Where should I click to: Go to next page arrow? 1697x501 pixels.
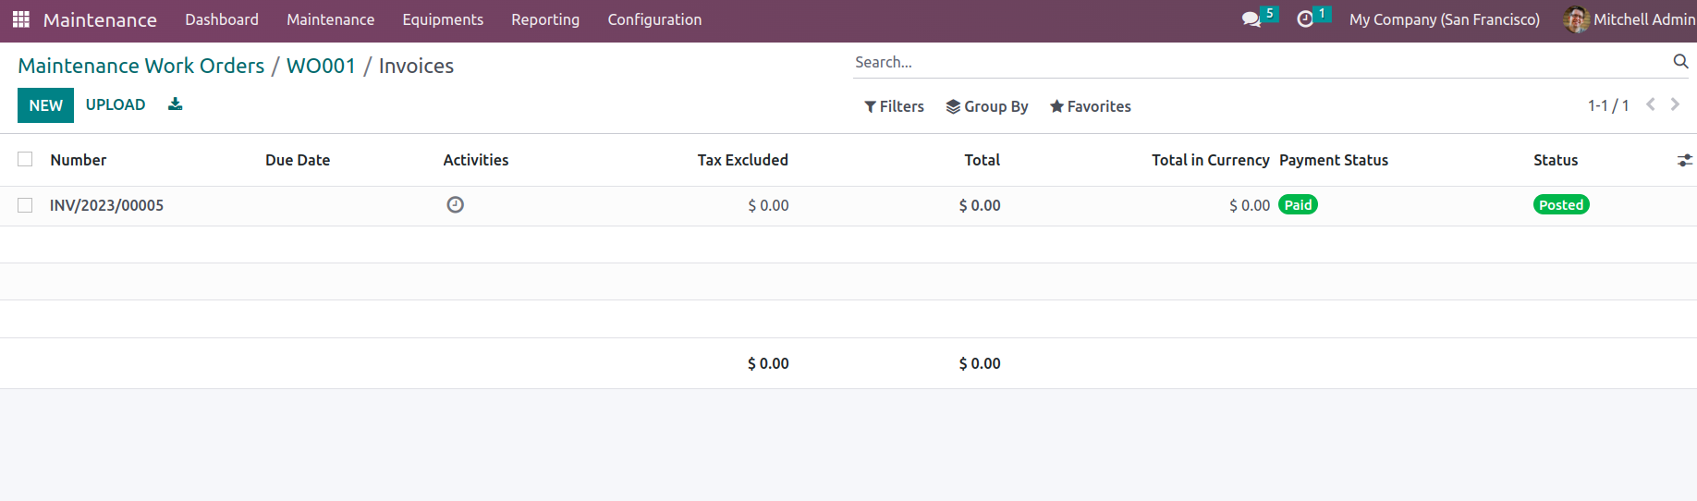click(1675, 105)
